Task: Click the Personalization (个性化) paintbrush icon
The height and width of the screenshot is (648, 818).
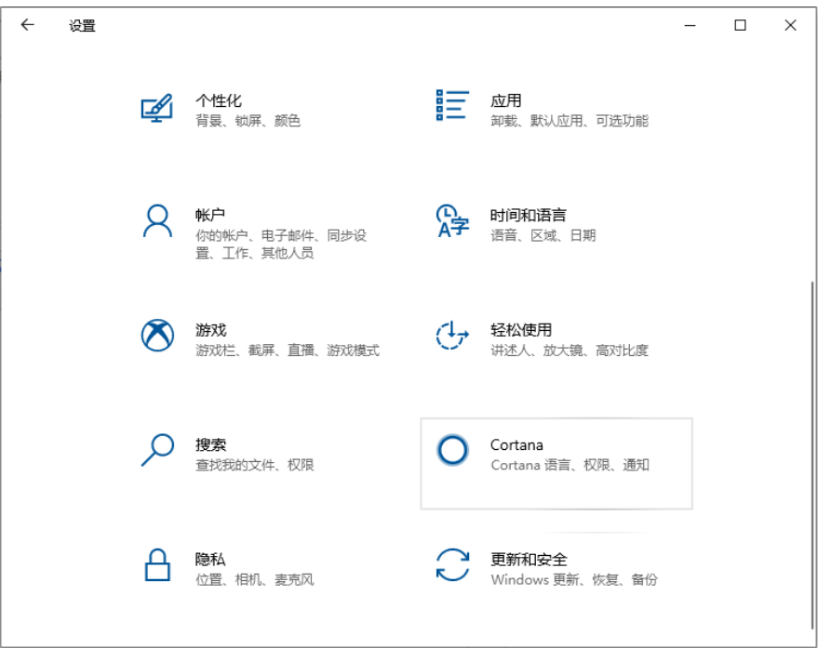Action: (157, 108)
